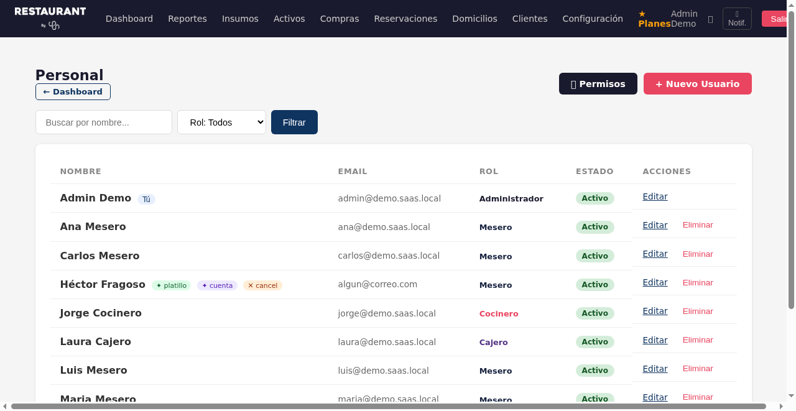Edit the Jorge Cocinero user
796x411 pixels.
click(x=655, y=311)
